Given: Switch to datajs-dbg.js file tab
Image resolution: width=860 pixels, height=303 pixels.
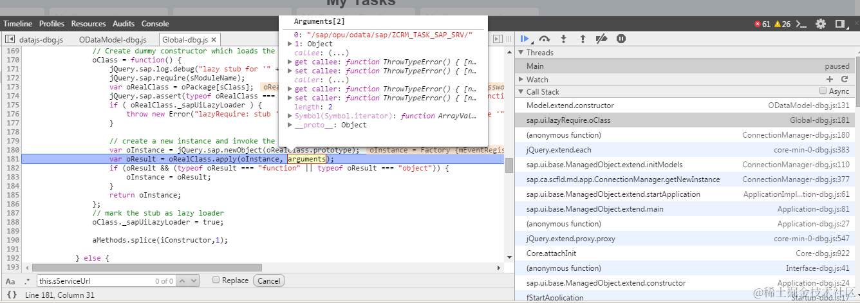Looking at the screenshot, I should [x=41, y=40].
